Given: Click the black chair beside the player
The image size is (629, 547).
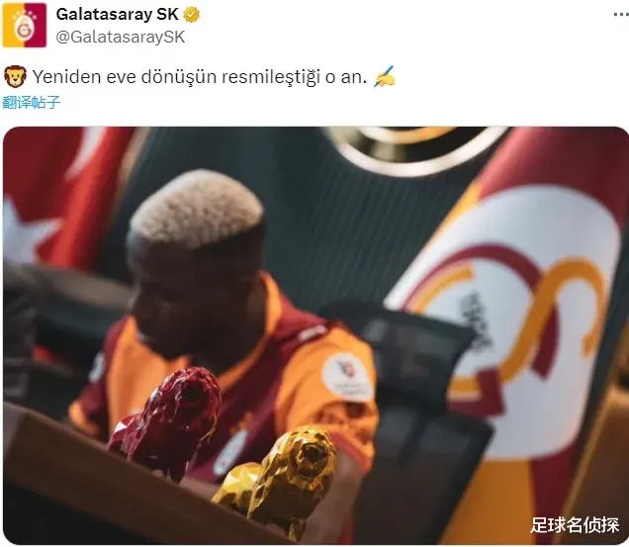Looking at the screenshot, I should coord(417,402).
